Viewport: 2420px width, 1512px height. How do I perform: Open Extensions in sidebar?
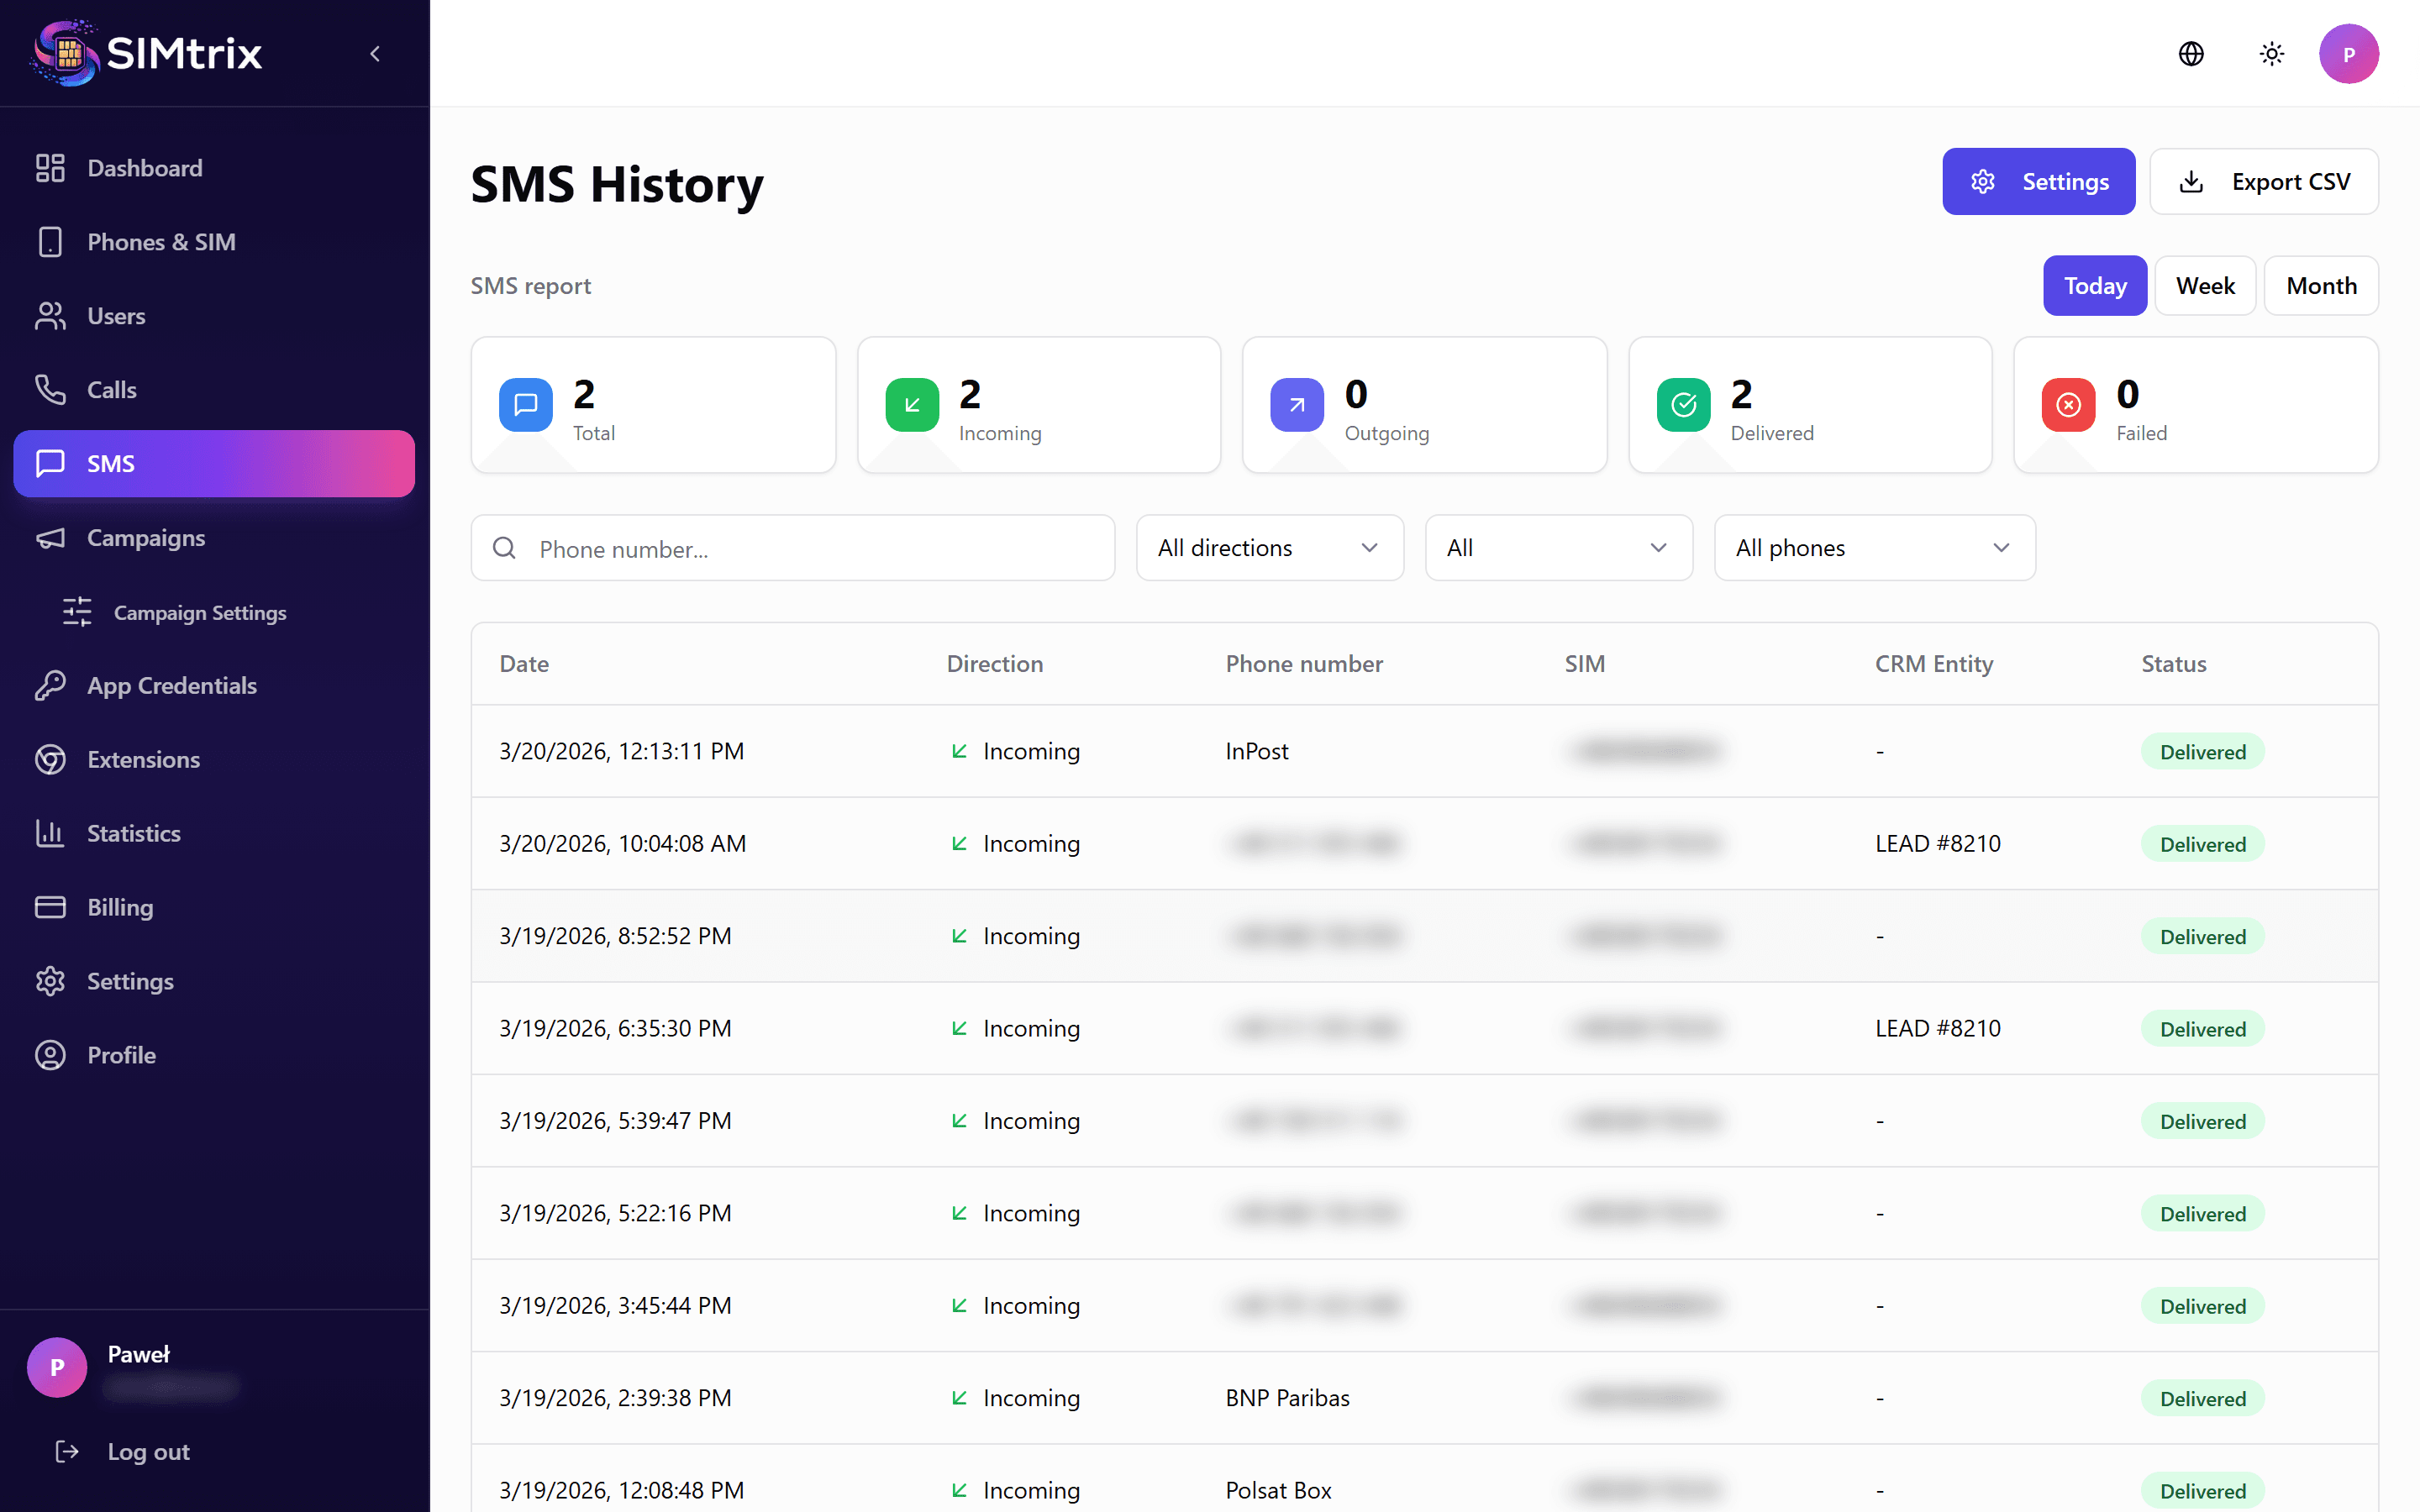click(x=143, y=760)
